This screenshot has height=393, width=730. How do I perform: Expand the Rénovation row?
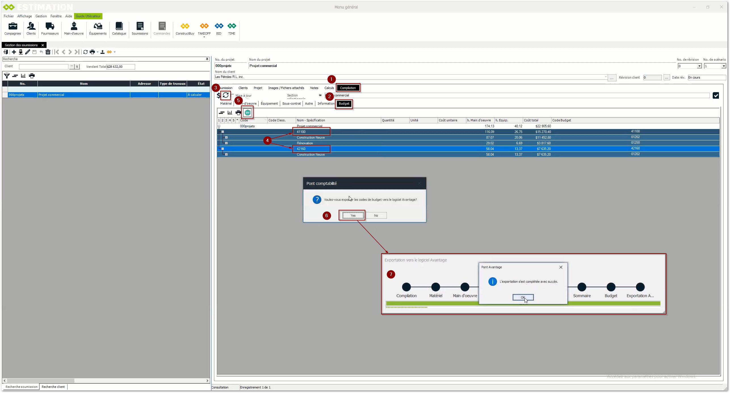coord(226,143)
